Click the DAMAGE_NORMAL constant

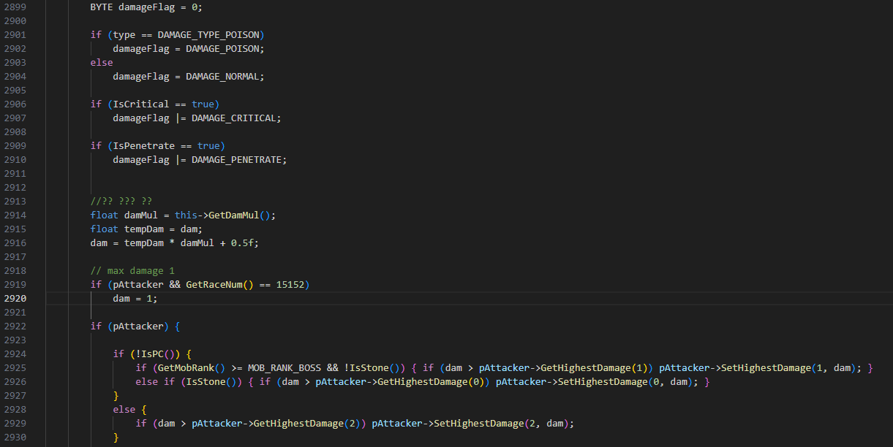pos(222,77)
